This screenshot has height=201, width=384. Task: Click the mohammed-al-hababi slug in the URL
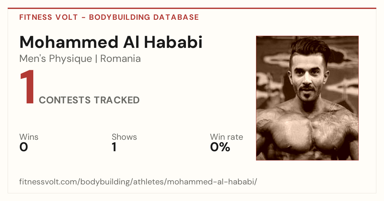click(x=211, y=182)
